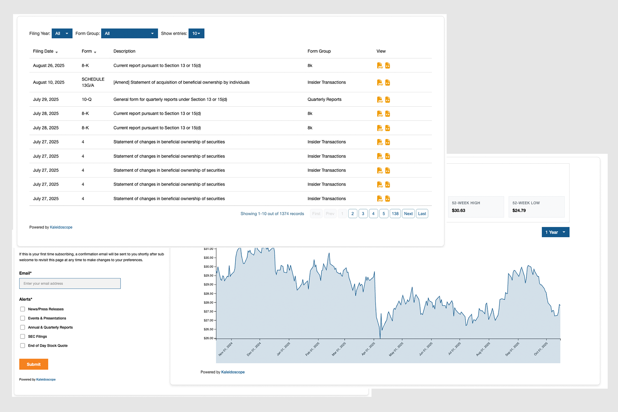Enable End of Day Stock Quote alerts
Image resolution: width=618 pixels, height=412 pixels.
(x=22, y=345)
